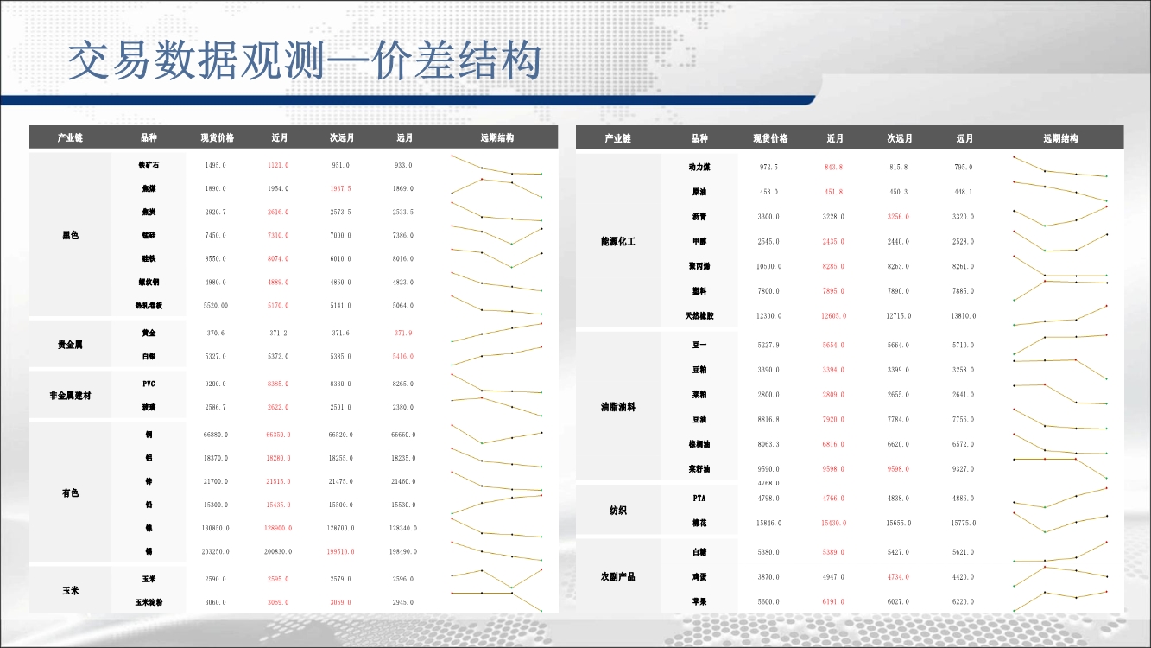Click the 焦煤 variety label

point(149,187)
